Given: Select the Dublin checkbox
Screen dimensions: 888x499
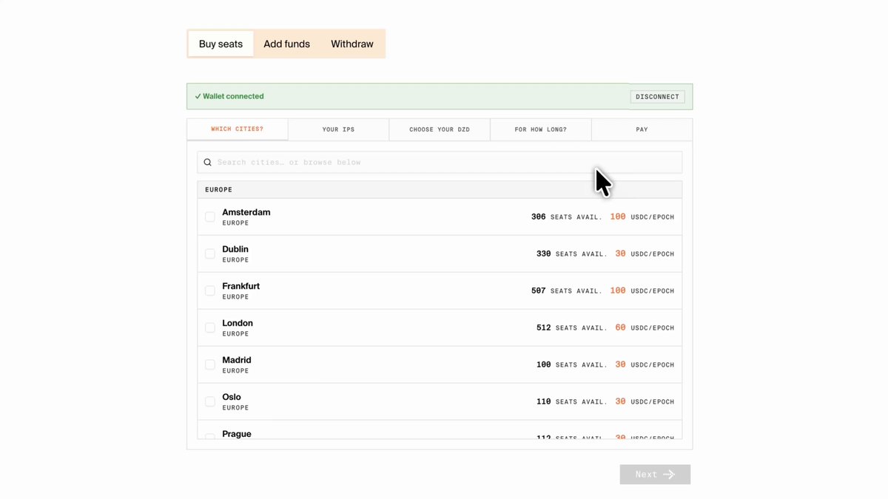Looking at the screenshot, I should (210, 254).
